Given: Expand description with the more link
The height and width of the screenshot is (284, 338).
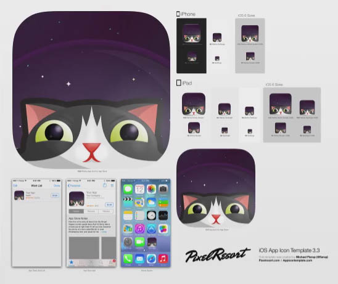Looking at the screenshot, I should (104, 232).
